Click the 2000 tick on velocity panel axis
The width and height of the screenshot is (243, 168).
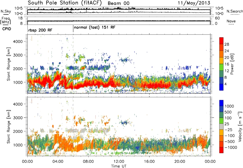[x=18, y=131]
